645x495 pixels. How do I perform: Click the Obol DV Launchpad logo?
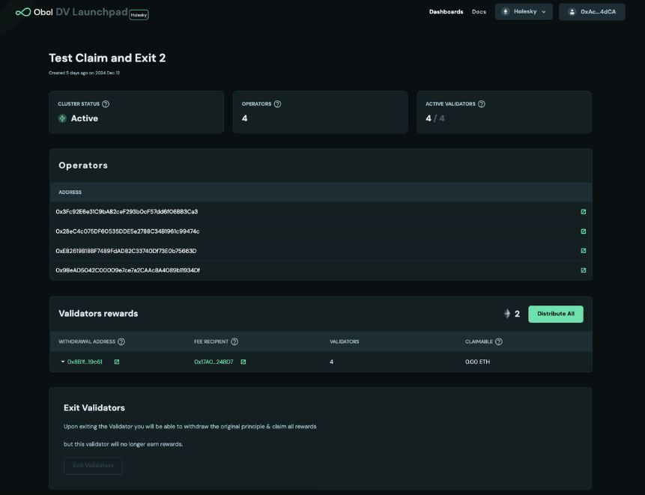click(x=71, y=12)
